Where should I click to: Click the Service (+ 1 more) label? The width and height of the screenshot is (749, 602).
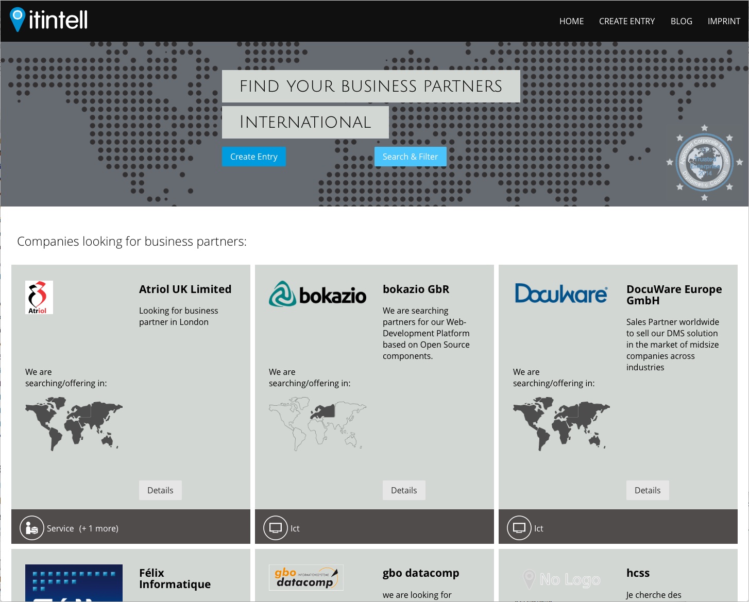coord(82,528)
